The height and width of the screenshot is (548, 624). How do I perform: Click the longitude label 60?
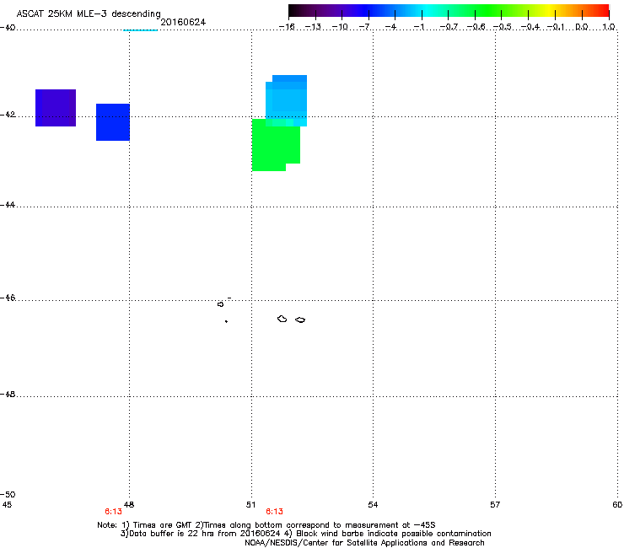click(x=617, y=505)
